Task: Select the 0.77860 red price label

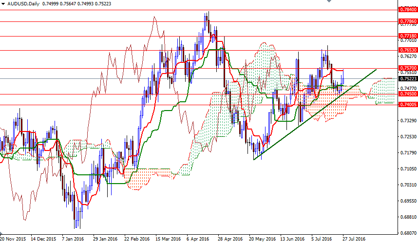Action: click(x=408, y=21)
